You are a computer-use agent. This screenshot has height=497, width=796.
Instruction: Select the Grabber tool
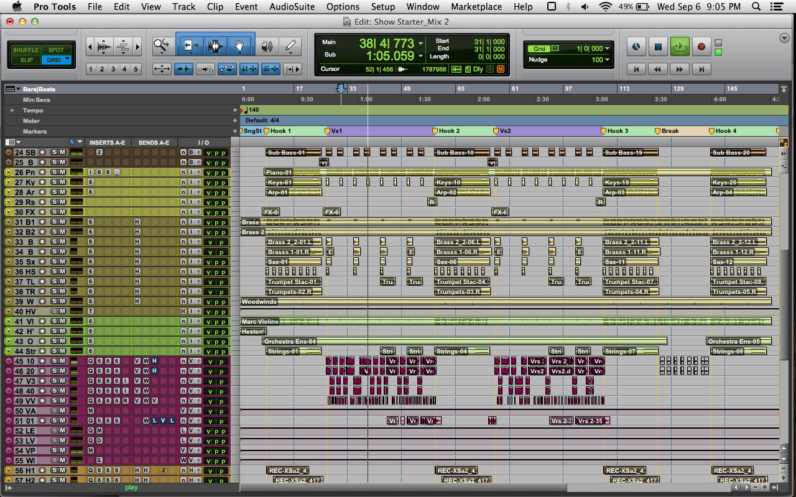click(239, 46)
